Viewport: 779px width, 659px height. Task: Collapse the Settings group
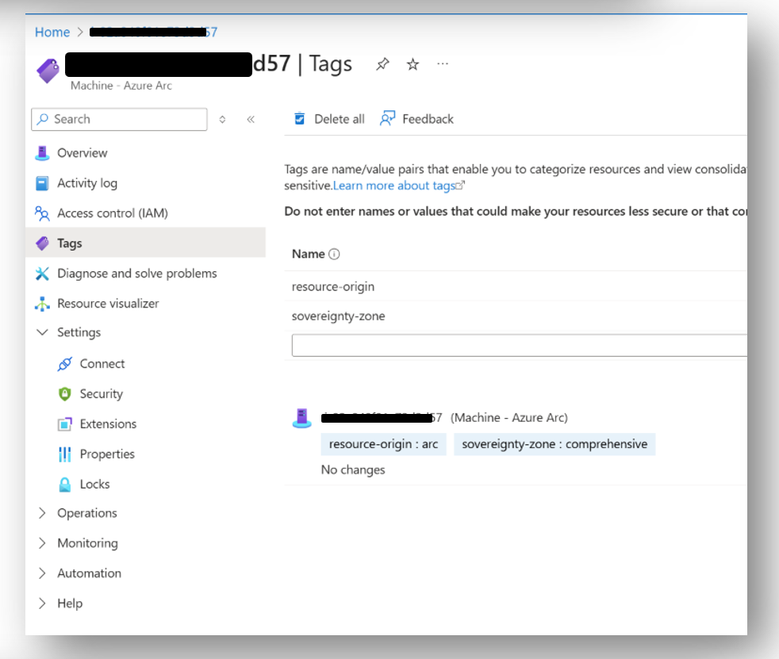tap(43, 332)
